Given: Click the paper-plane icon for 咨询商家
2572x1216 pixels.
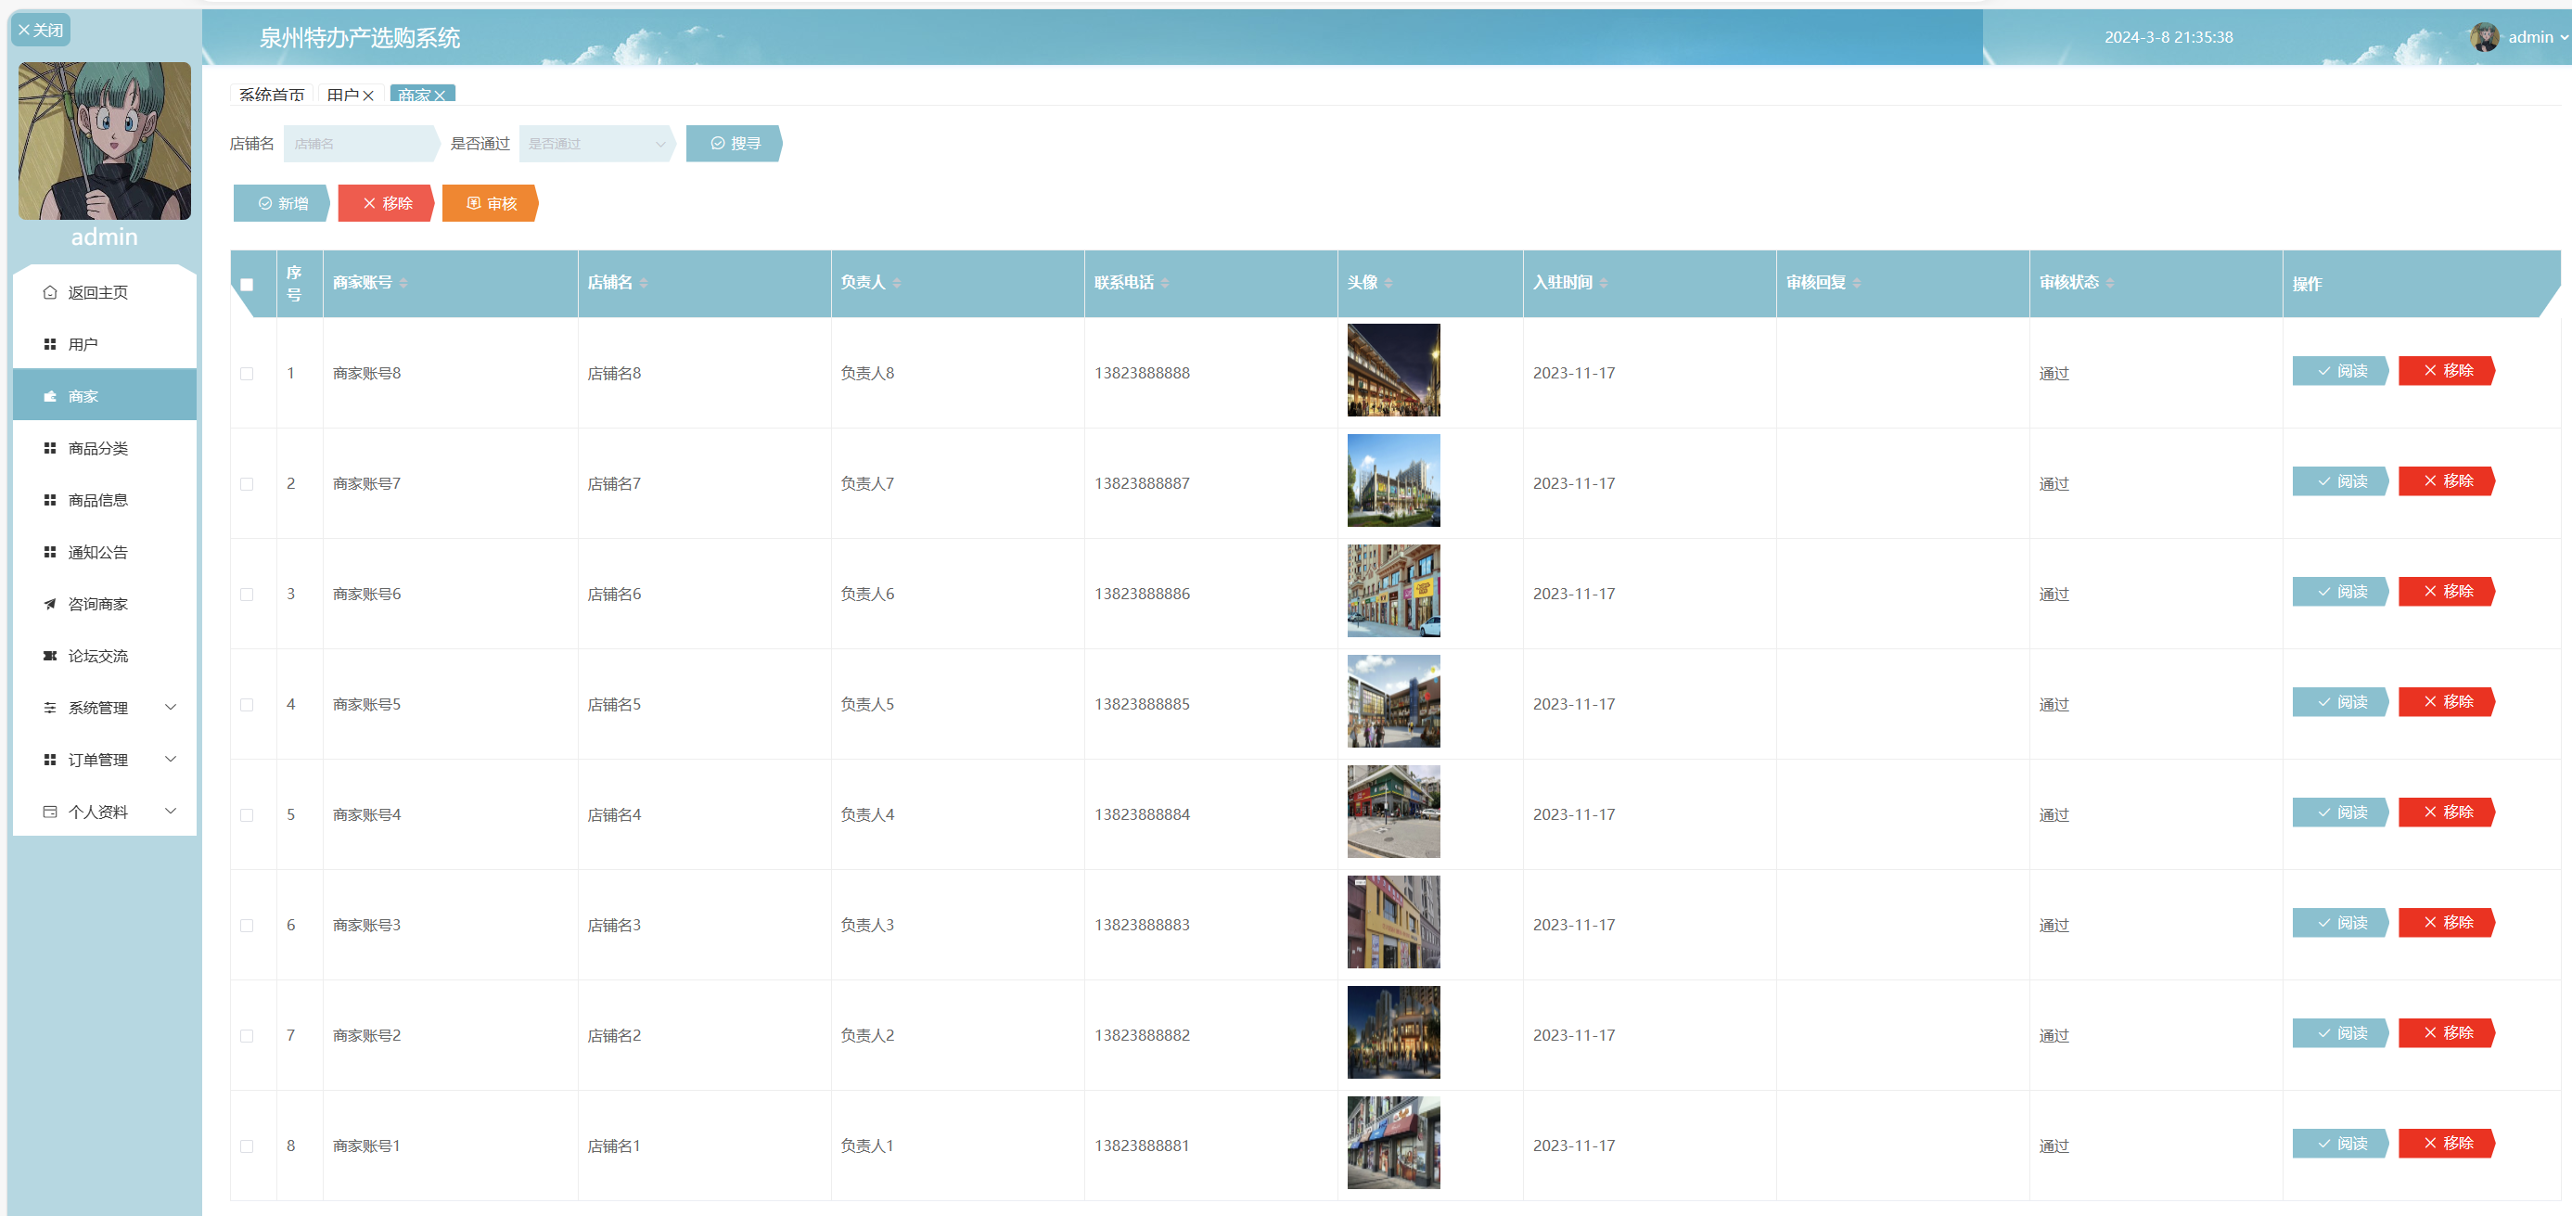Looking at the screenshot, I should click(50, 604).
